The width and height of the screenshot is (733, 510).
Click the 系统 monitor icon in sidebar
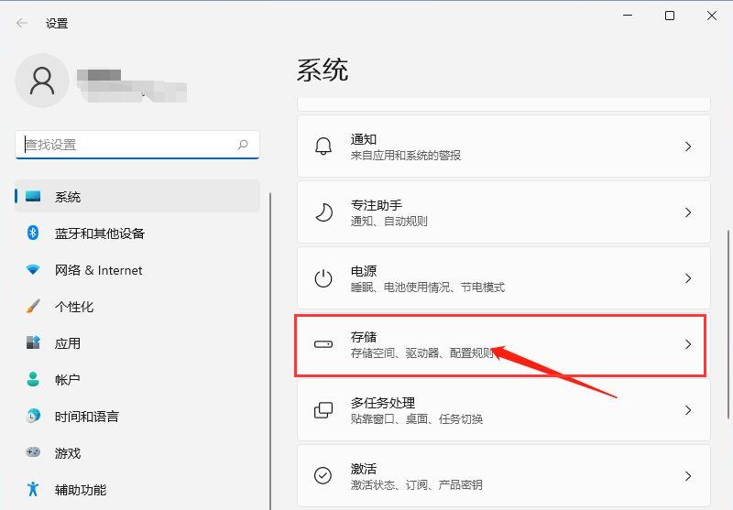[33, 196]
